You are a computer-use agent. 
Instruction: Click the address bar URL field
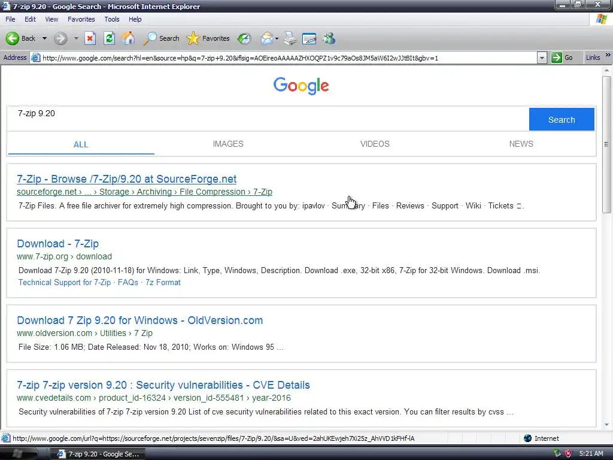coord(289,58)
